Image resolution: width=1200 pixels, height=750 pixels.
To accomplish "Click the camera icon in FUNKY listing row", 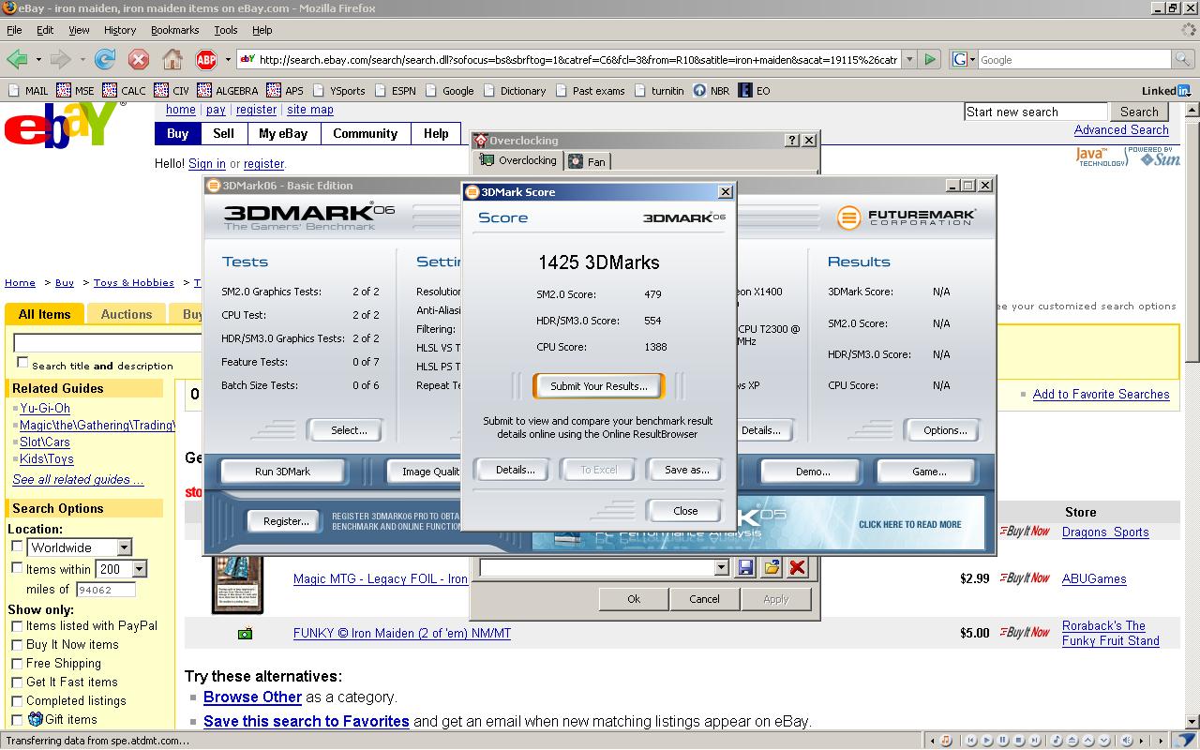I will pos(245,634).
